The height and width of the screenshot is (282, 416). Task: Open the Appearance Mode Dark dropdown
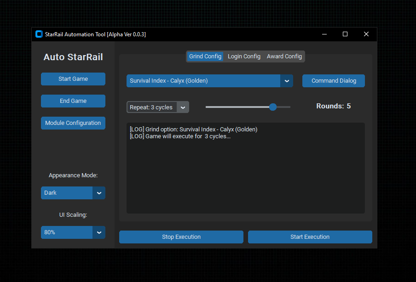73,193
